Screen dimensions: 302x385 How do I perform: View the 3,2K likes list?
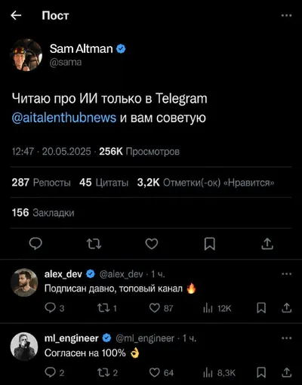[205, 183]
